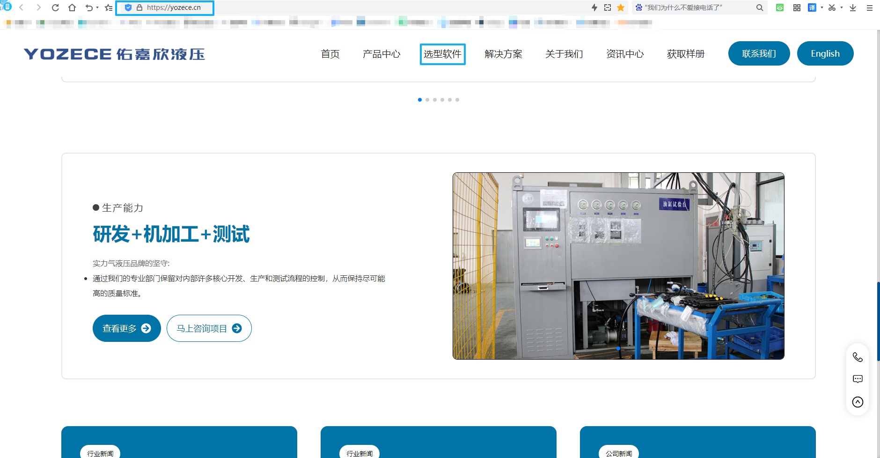Viewport: 880px width, 458px height.
Task: Go to browser home page icon
Action: [x=72, y=7]
